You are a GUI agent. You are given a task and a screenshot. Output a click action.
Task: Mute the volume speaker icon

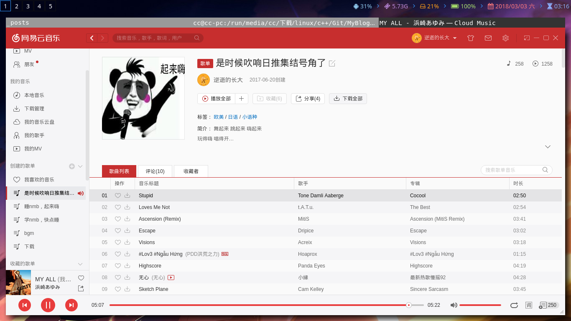coord(454,305)
